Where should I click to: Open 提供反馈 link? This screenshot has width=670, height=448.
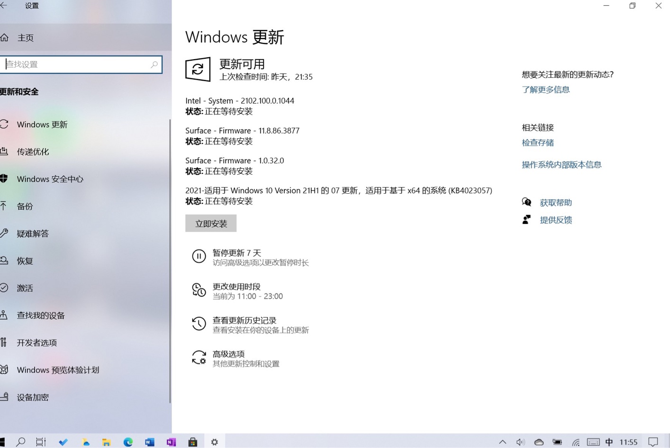point(556,220)
